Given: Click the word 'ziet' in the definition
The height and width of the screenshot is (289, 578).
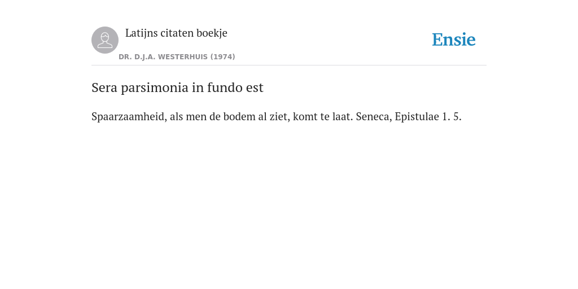Looking at the screenshot, I should click(x=280, y=117).
